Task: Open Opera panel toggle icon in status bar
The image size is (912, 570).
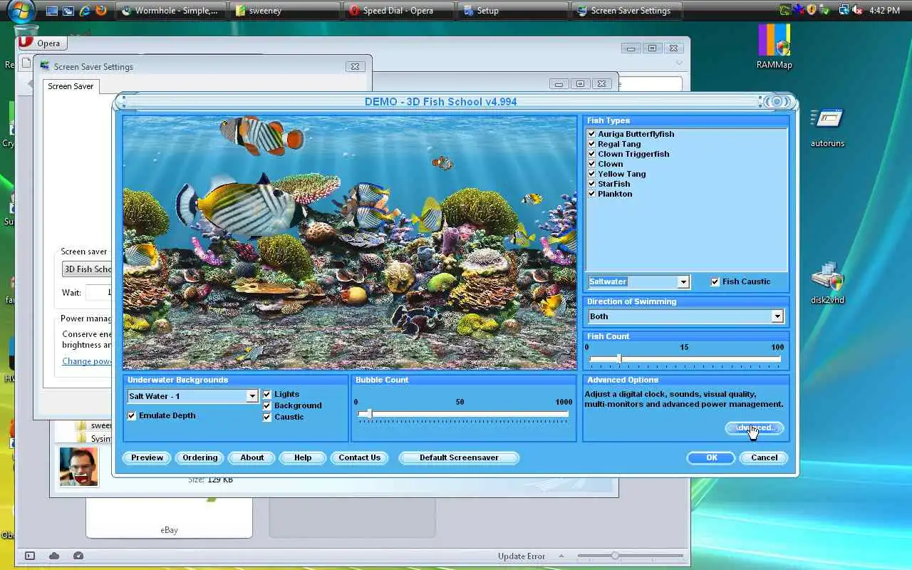Action: [x=30, y=556]
